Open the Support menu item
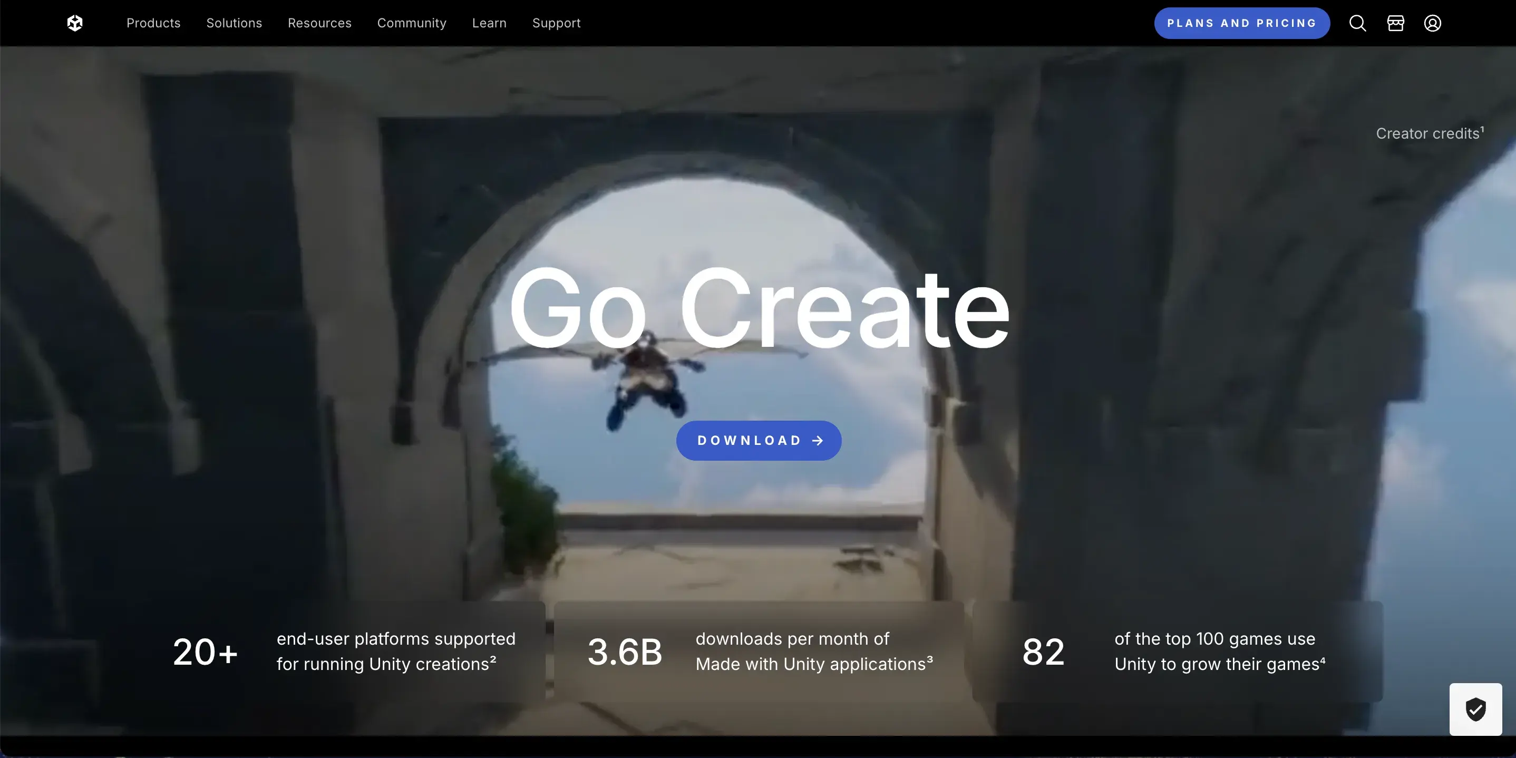This screenshot has width=1516, height=758. [556, 23]
